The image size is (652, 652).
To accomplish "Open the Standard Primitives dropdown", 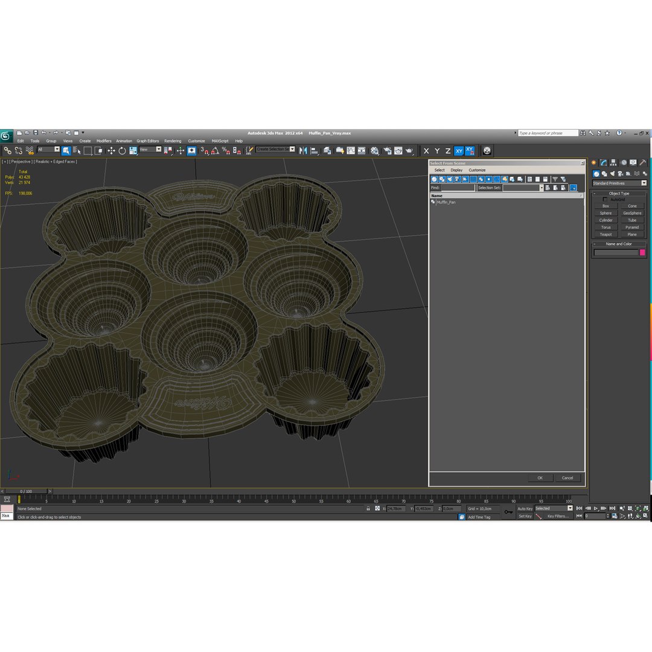I will [619, 184].
